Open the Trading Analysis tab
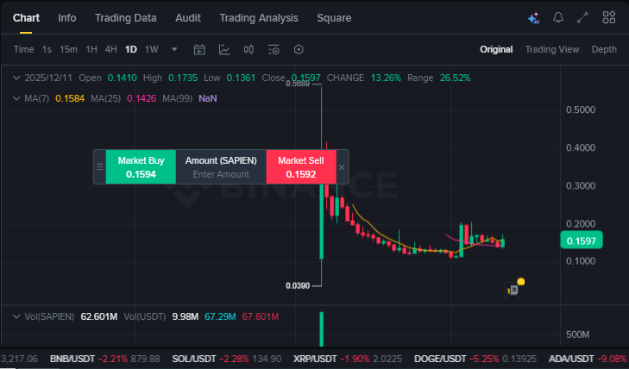Image resolution: width=629 pixels, height=369 pixels. (259, 18)
